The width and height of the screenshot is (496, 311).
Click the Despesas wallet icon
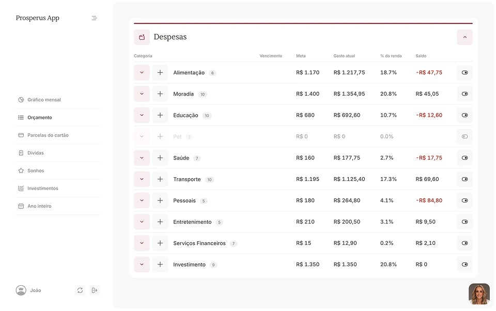142,37
